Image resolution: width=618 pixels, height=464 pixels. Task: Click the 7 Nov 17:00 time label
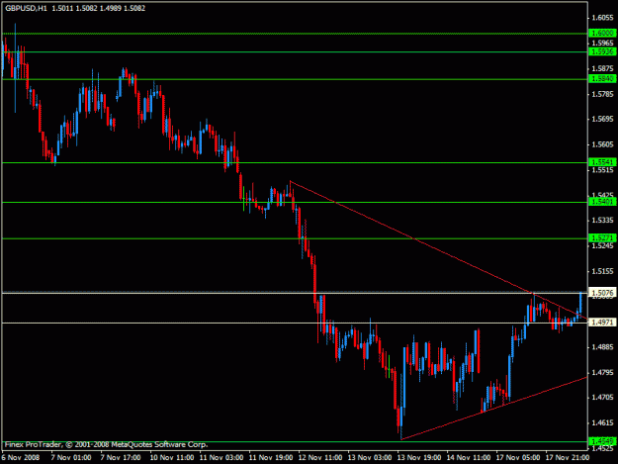[x=121, y=457]
